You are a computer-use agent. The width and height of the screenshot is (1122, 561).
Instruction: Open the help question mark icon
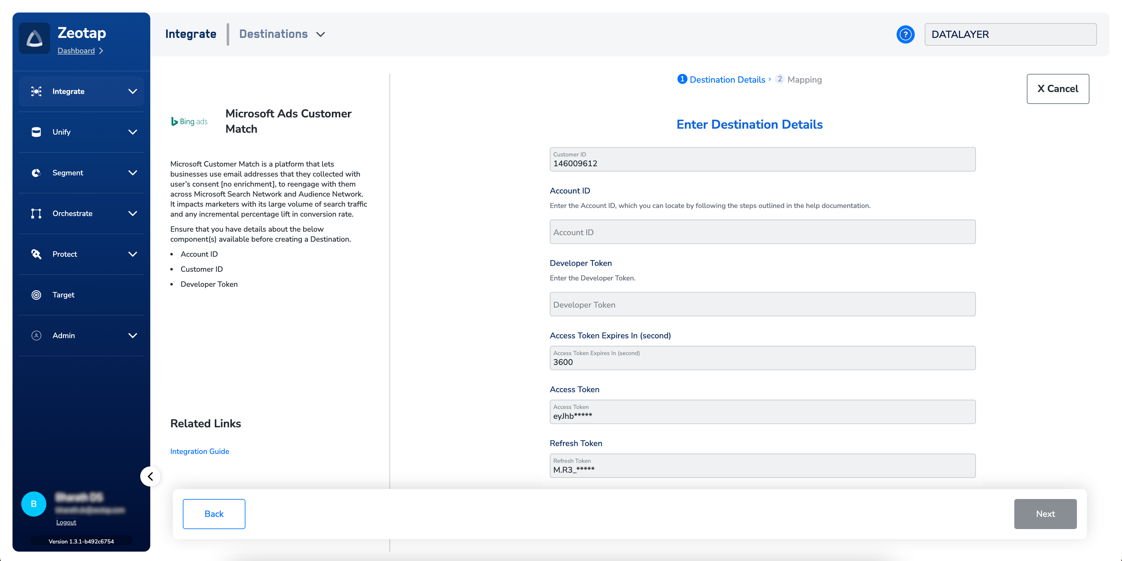click(905, 34)
